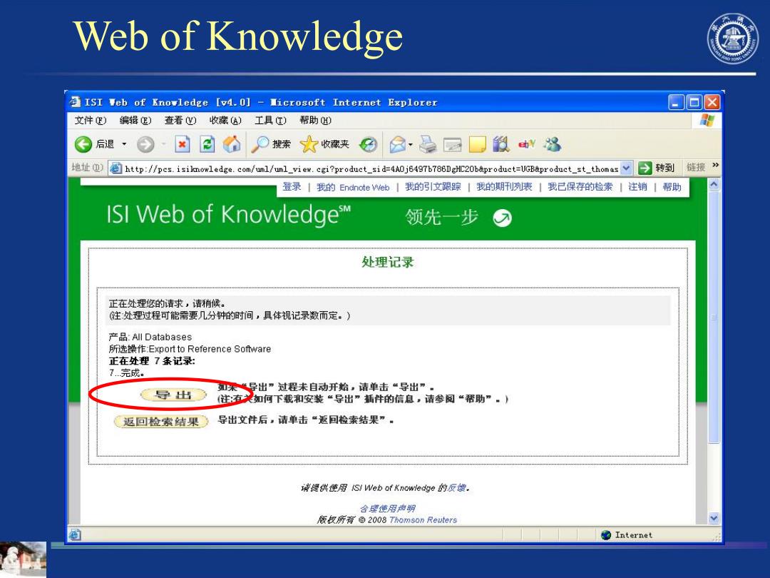Open 我已保存的检索 link
The width and height of the screenshot is (770, 578).
coord(580,187)
